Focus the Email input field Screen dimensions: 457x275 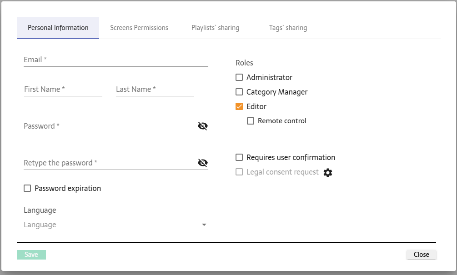coord(116,60)
